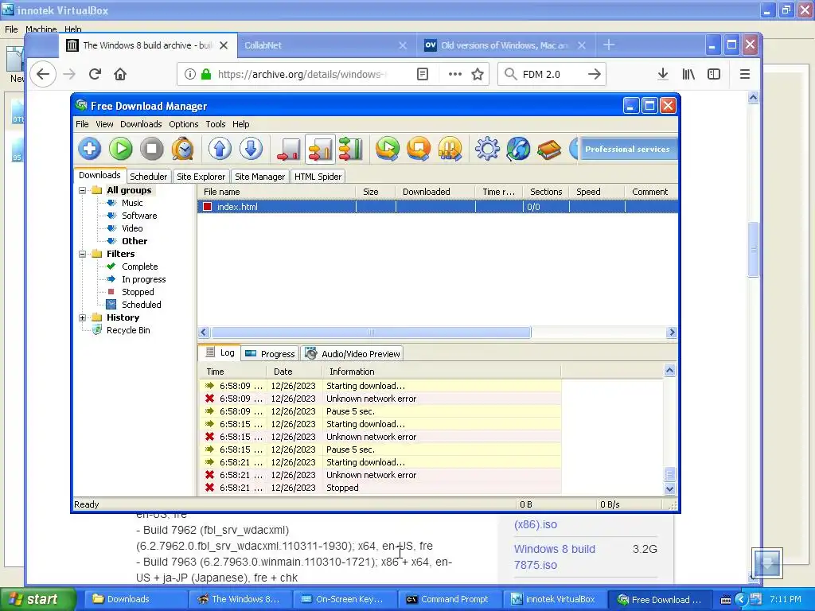Collapse the All groups tree node

click(82, 190)
